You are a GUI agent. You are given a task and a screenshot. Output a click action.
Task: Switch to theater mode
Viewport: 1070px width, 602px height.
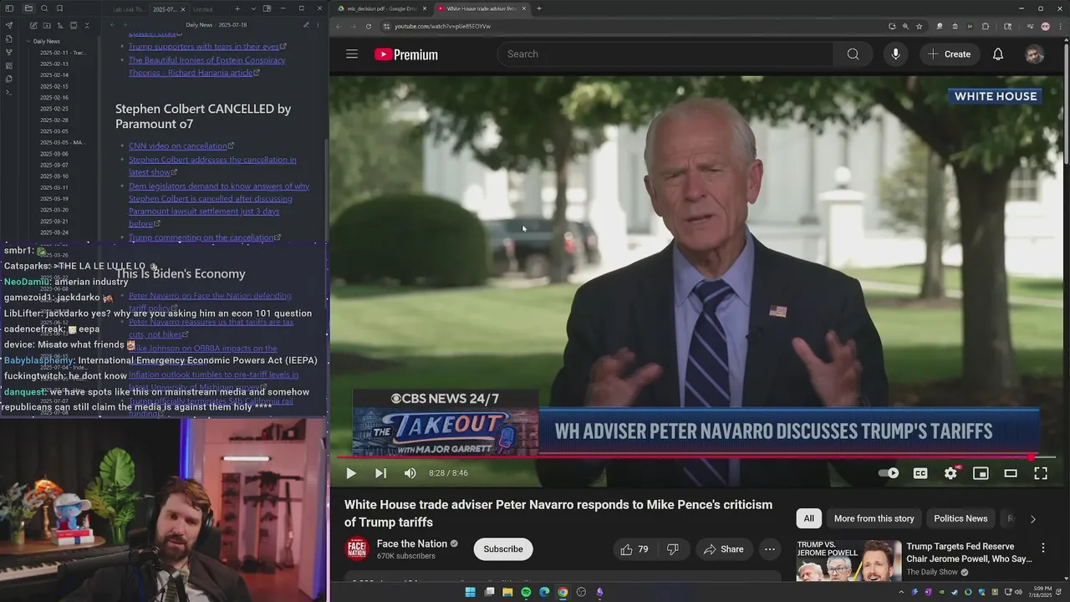click(x=1011, y=473)
